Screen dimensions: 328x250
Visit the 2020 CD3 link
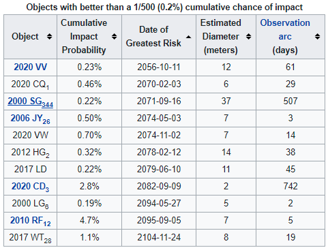coord(31,187)
